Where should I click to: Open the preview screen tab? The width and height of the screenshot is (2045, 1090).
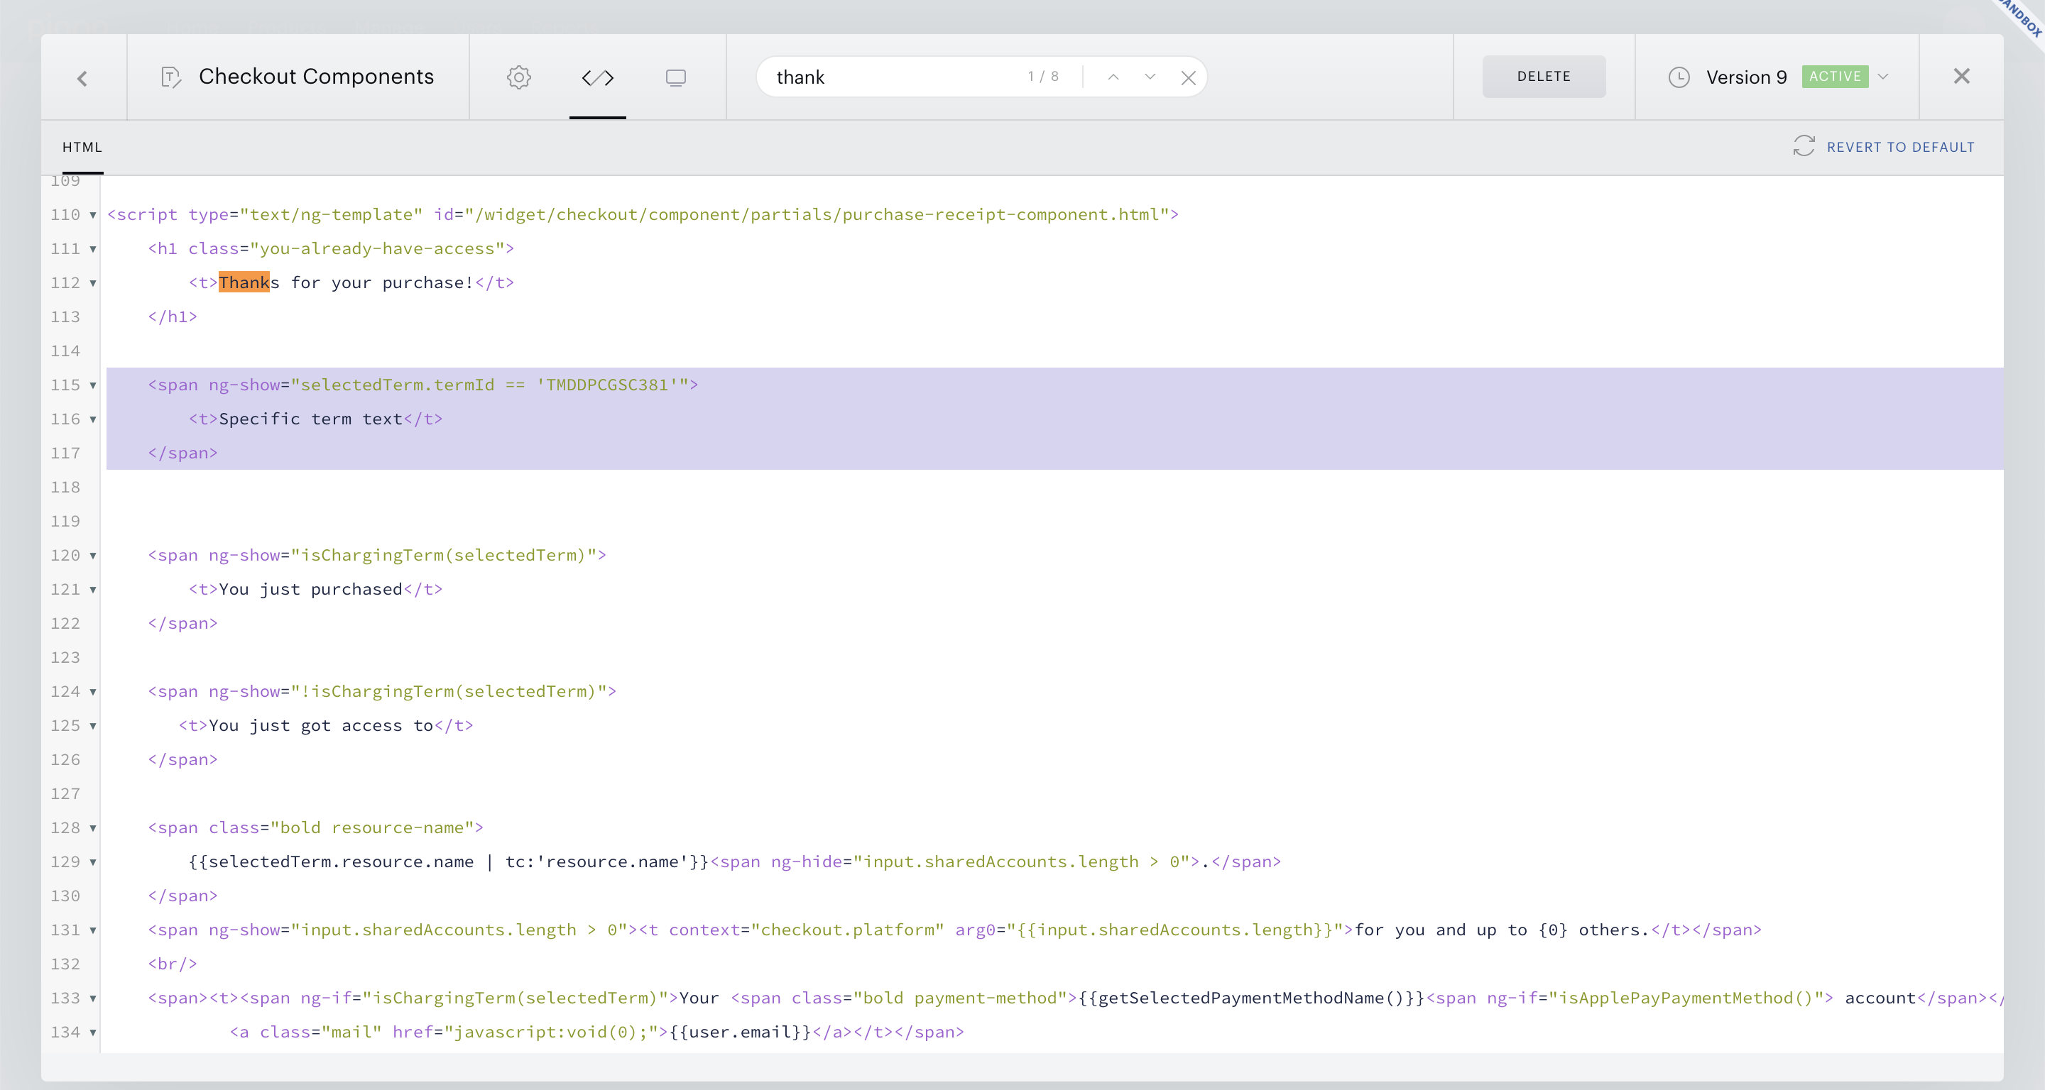(675, 77)
